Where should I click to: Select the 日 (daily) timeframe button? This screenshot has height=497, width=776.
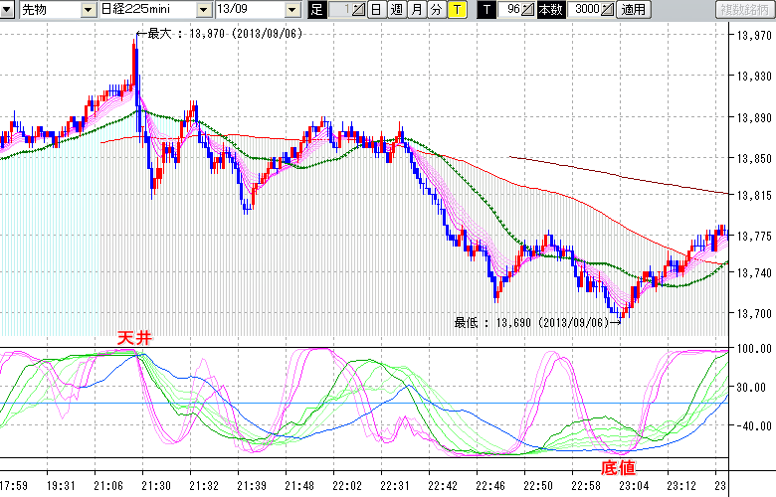click(x=375, y=10)
